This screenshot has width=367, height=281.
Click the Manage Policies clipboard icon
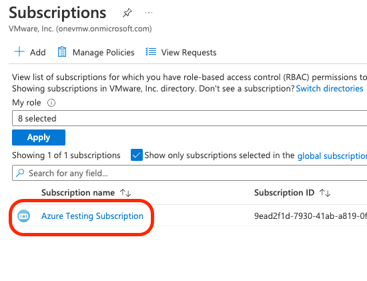point(62,52)
